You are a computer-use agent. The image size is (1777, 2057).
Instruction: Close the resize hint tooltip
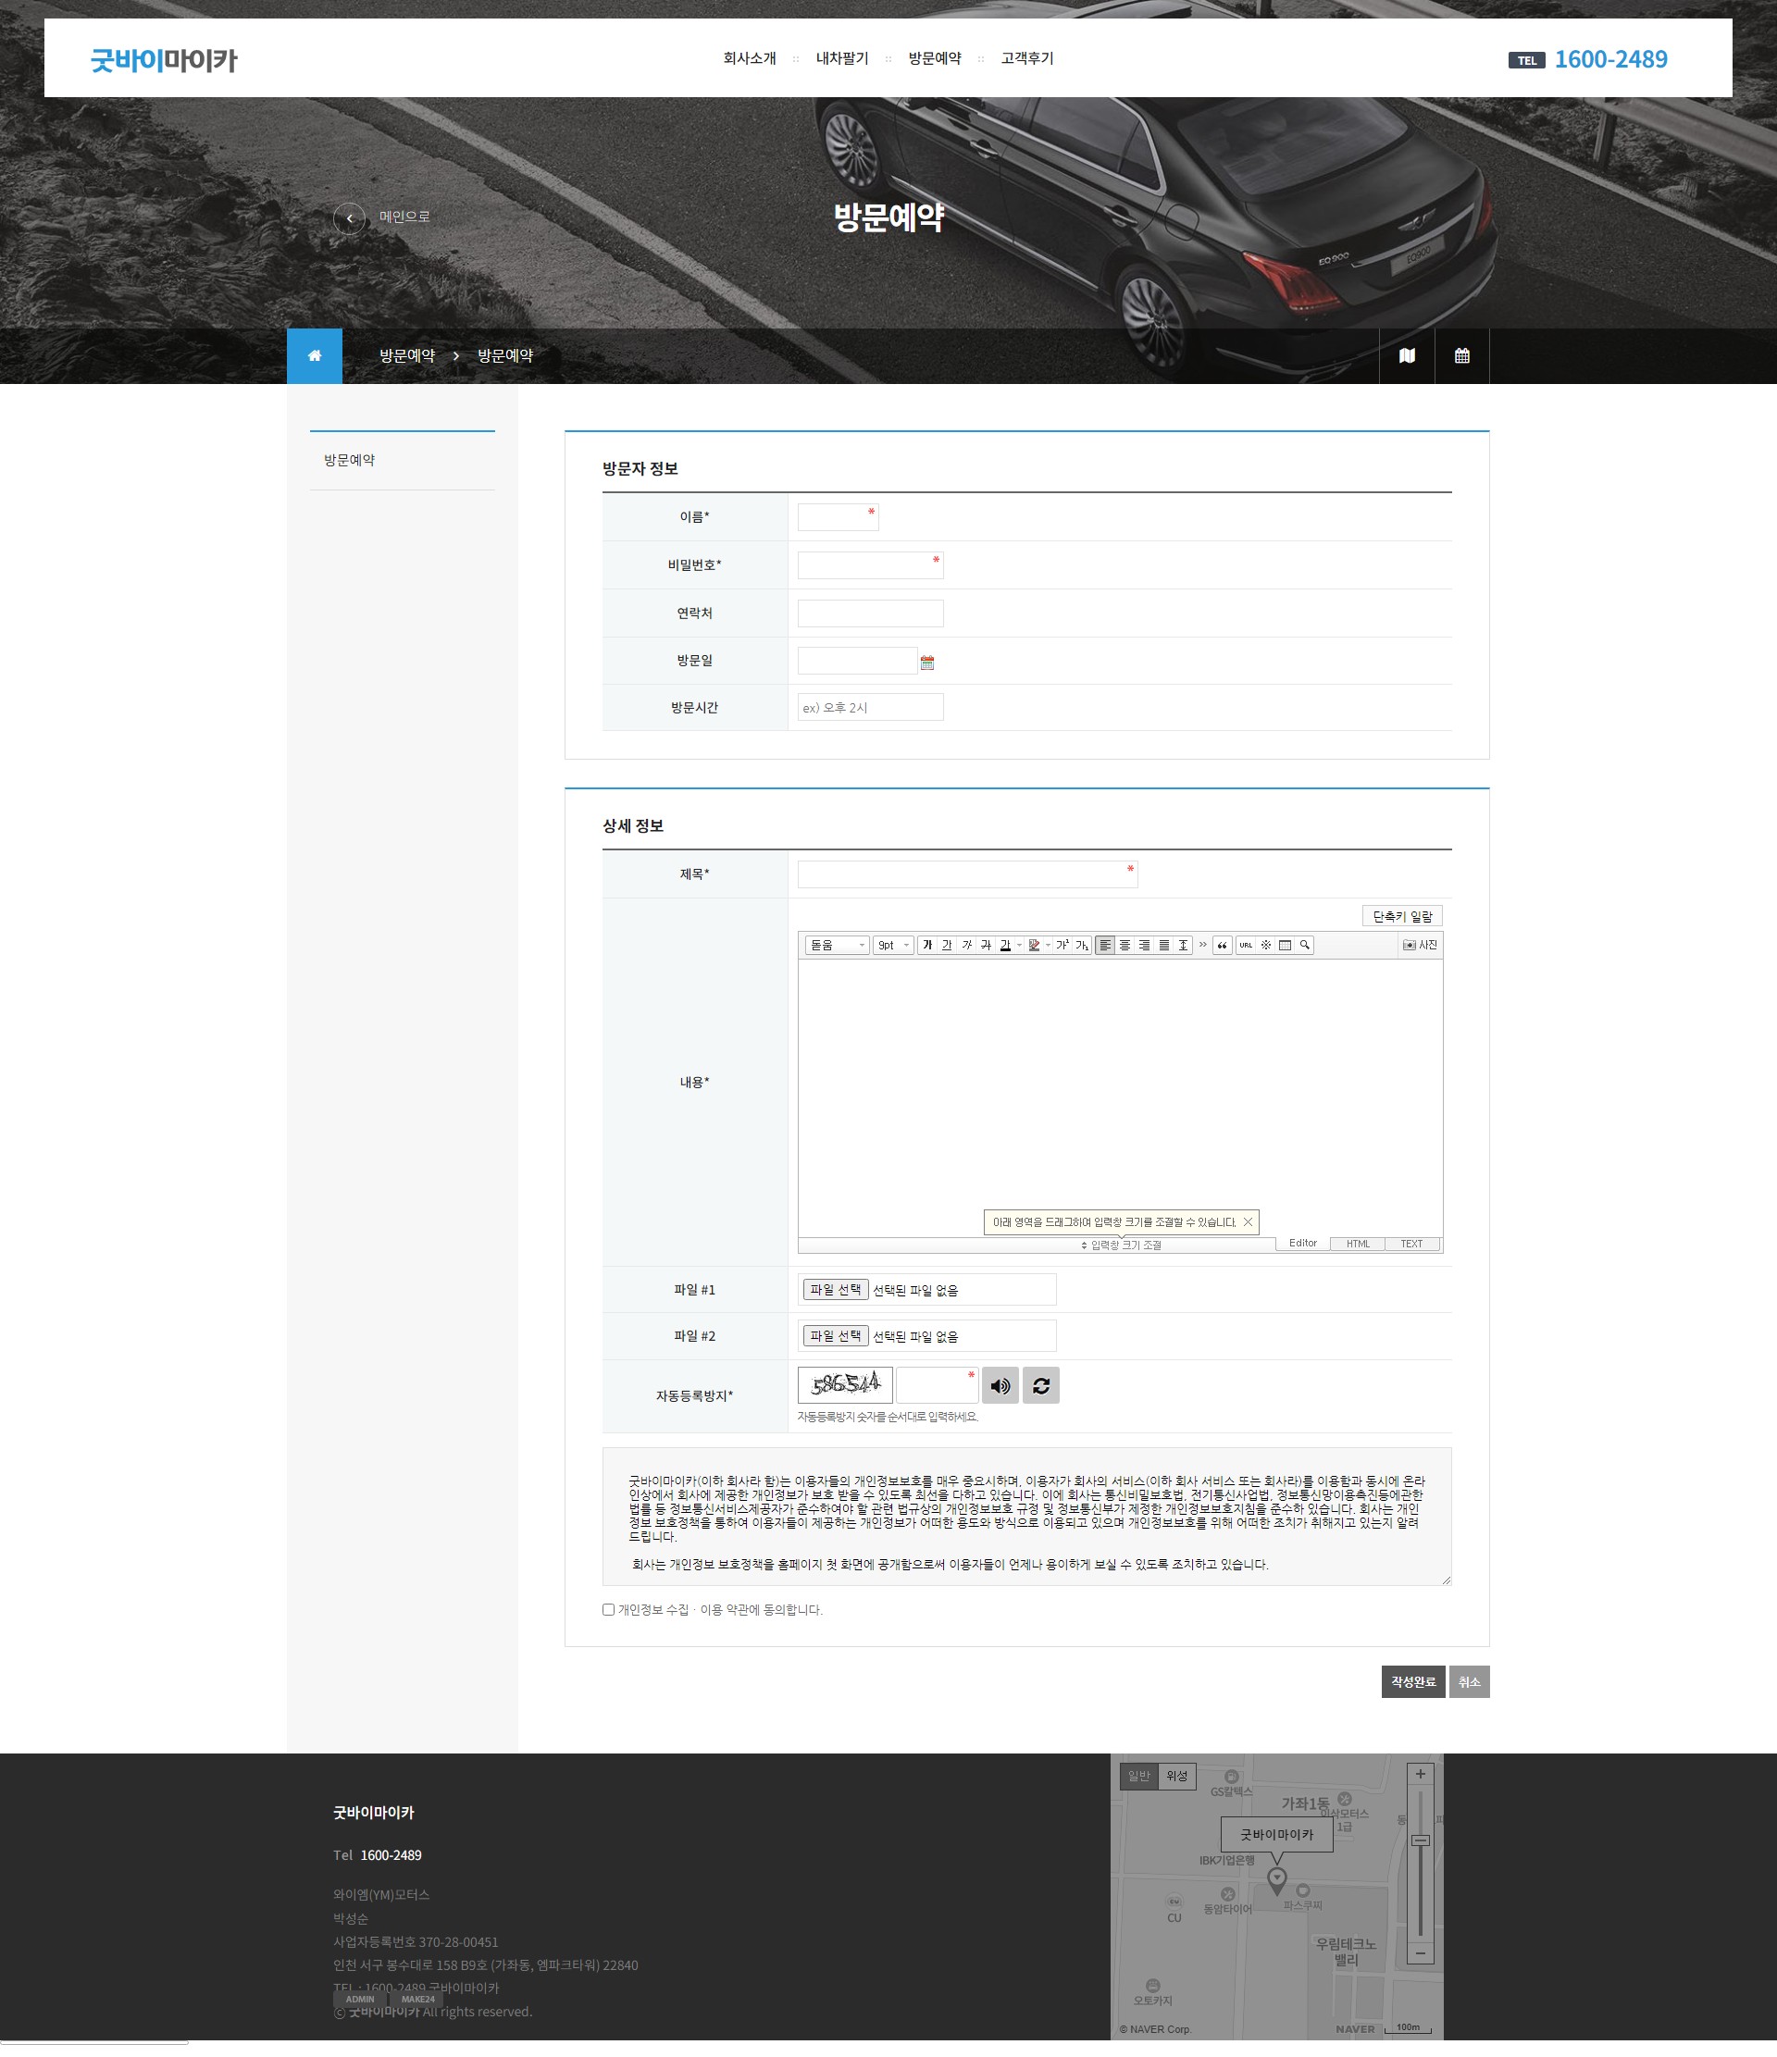[1248, 1222]
